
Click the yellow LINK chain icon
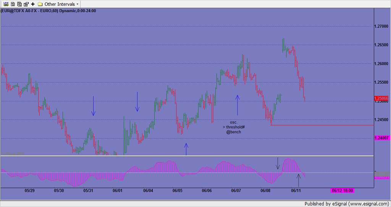click(7, 4)
